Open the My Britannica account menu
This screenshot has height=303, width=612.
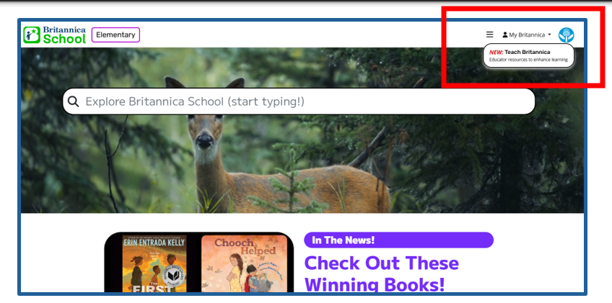pos(527,35)
